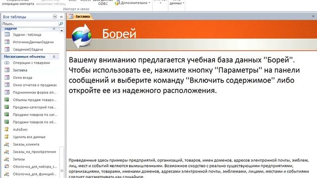Click the report icon beside 'Продажи товаров по об...'
The image size is (317, 178).
7,122
